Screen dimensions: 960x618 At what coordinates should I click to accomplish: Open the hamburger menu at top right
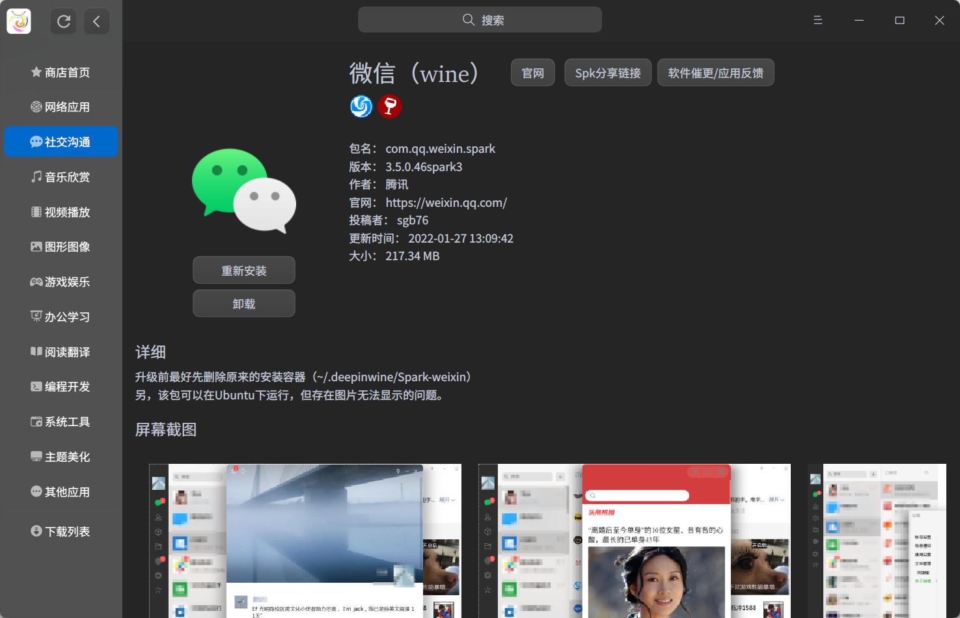click(x=817, y=20)
